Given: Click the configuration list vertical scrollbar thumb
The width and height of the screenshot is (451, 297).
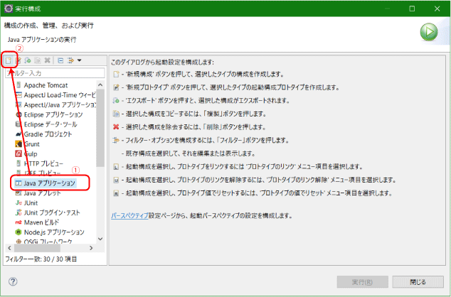Looking at the screenshot, I should tap(100, 128).
